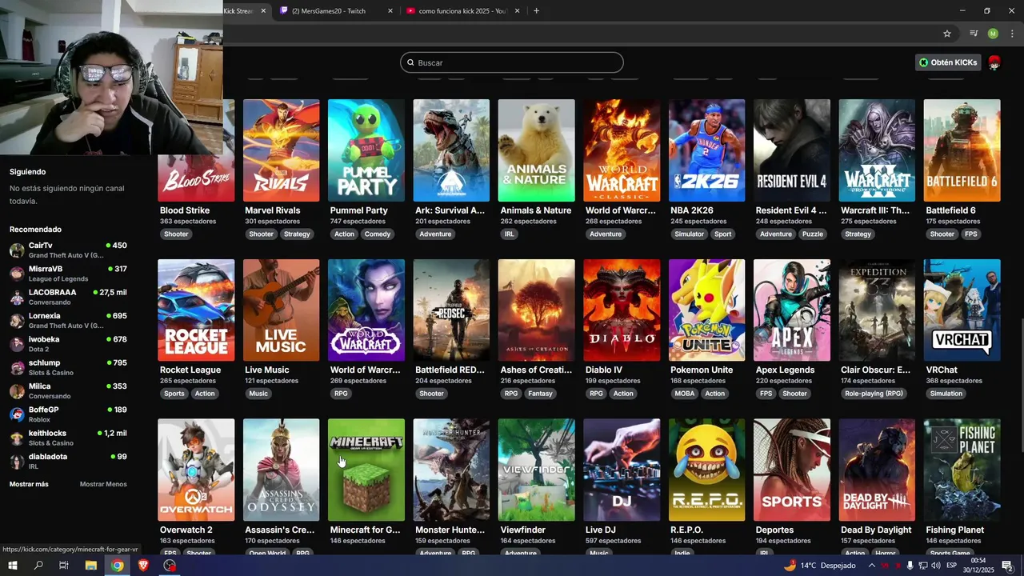Click Obtén KICKs button

click(948, 62)
